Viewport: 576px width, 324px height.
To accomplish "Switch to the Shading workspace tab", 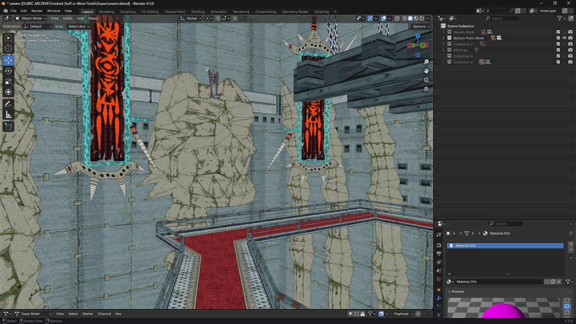I will [198, 12].
